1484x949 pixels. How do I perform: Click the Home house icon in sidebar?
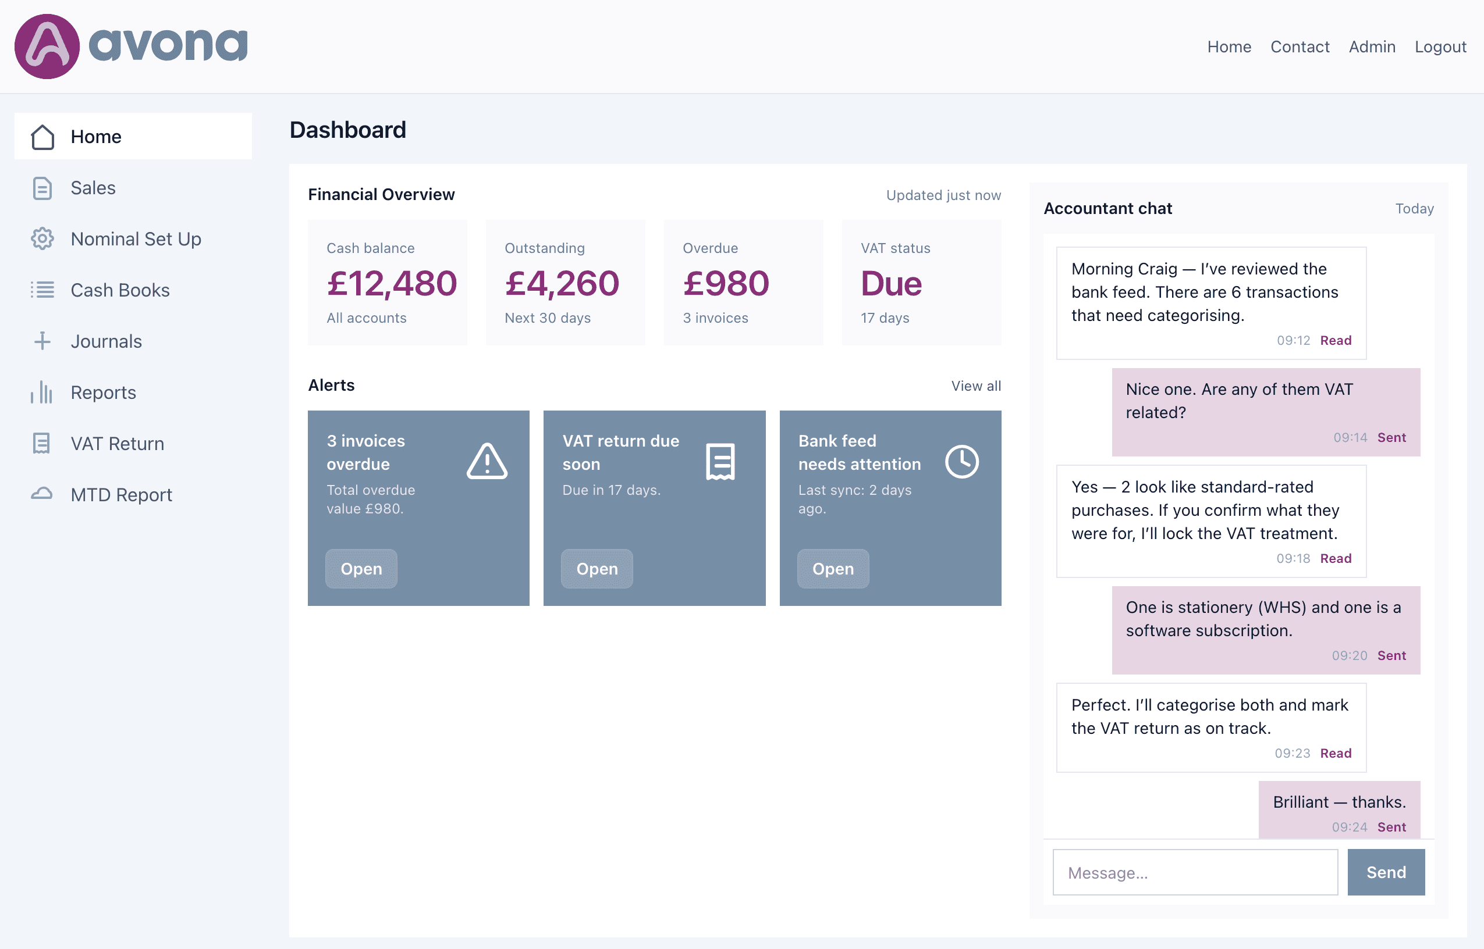point(42,137)
